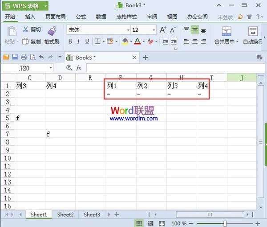Align text left
The width and height of the screenshot is (267, 227).
coord(186,41)
